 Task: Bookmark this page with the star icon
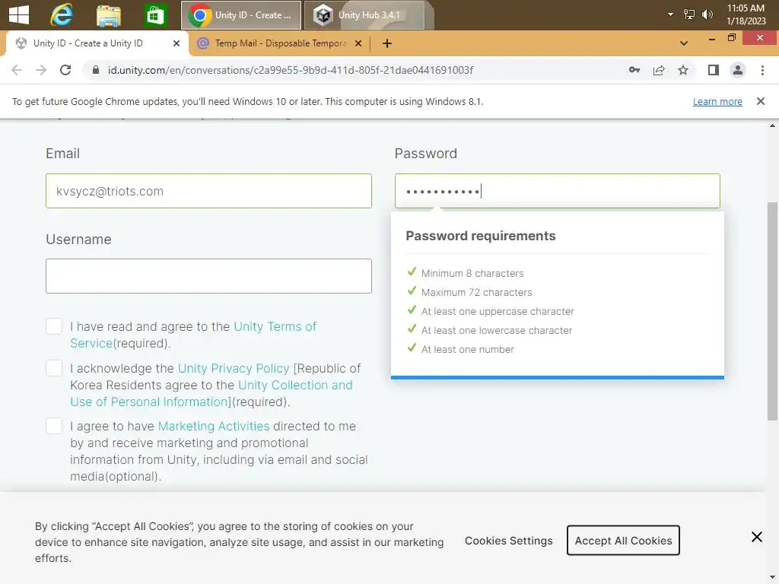683,70
